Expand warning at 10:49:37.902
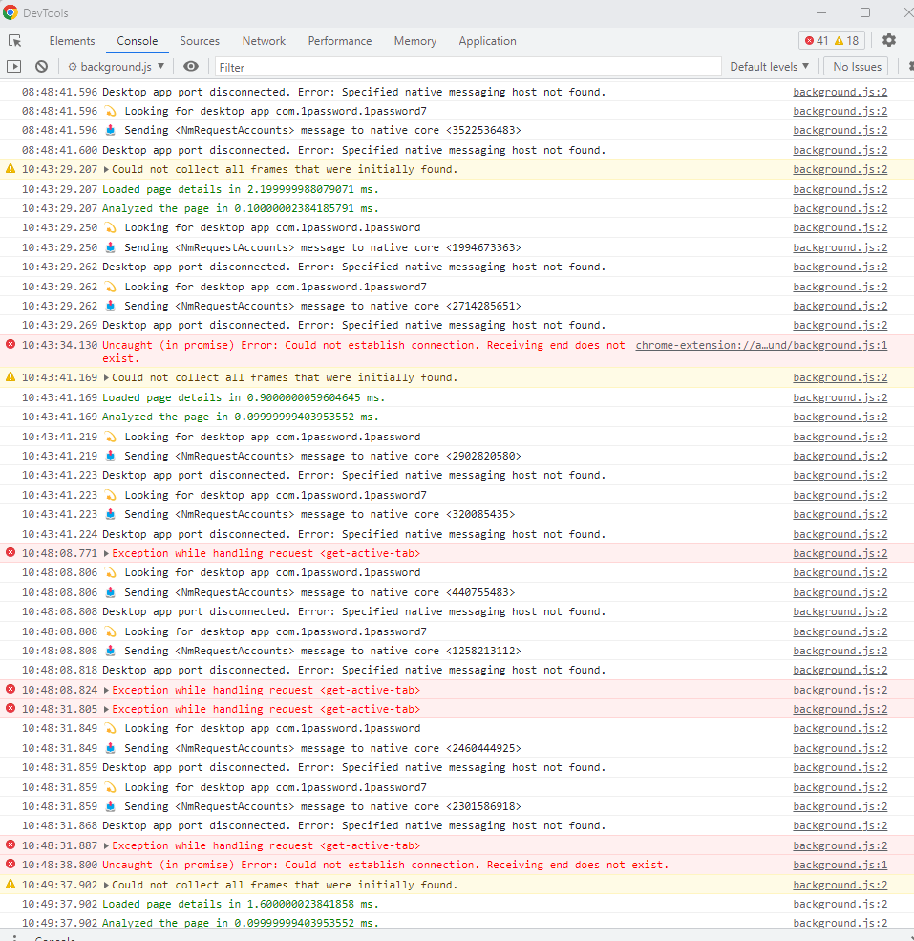This screenshot has width=914, height=941. pyautogui.click(x=106, y=886)
